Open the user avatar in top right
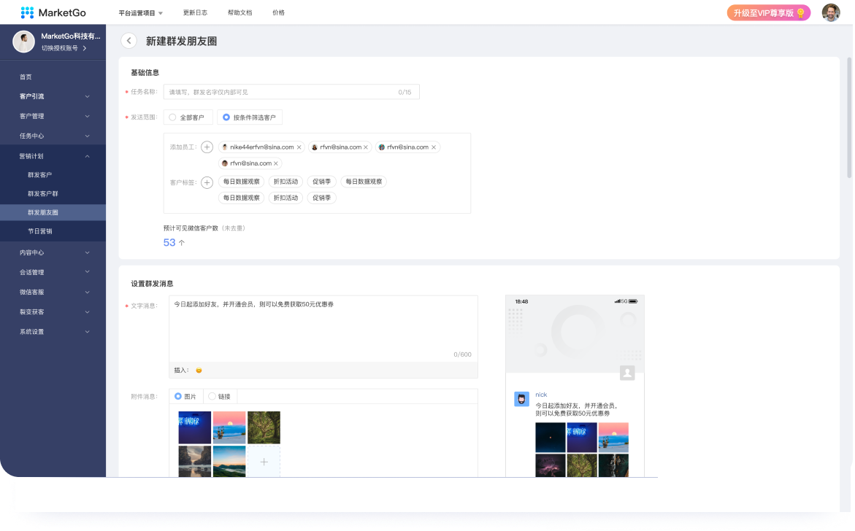The image size is (855, 531). [830, 12]
